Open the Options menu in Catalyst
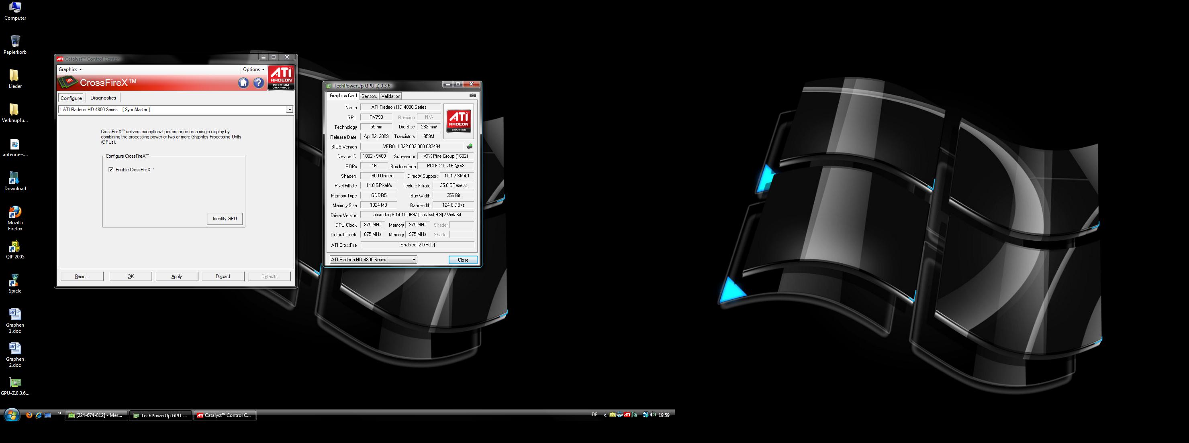1189x443 pixels. pos(253,69)
